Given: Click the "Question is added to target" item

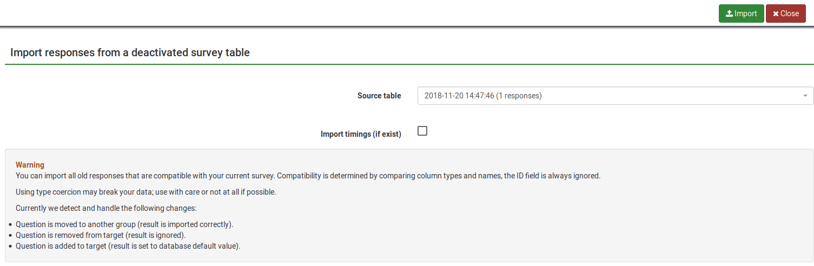Looking at the screenshot, I should coord(128,246).
